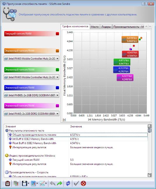Click the grey back arrow in the toolbar
Viewport: 156px width, 189px height.
pos(53,183)
